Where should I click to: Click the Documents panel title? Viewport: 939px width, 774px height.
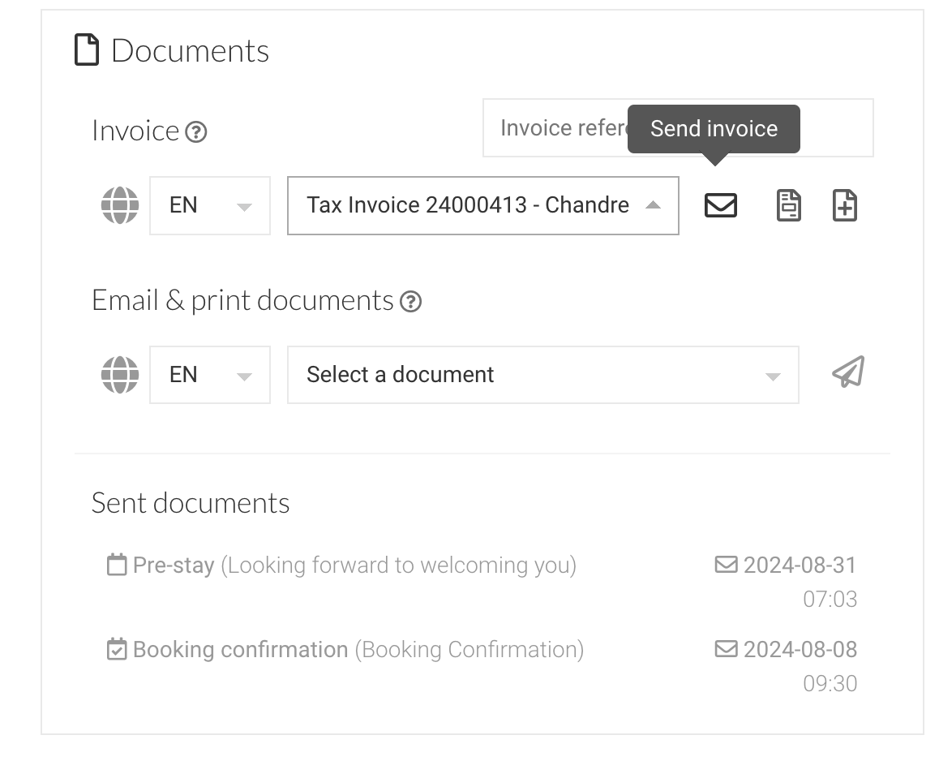click(190, 50)
